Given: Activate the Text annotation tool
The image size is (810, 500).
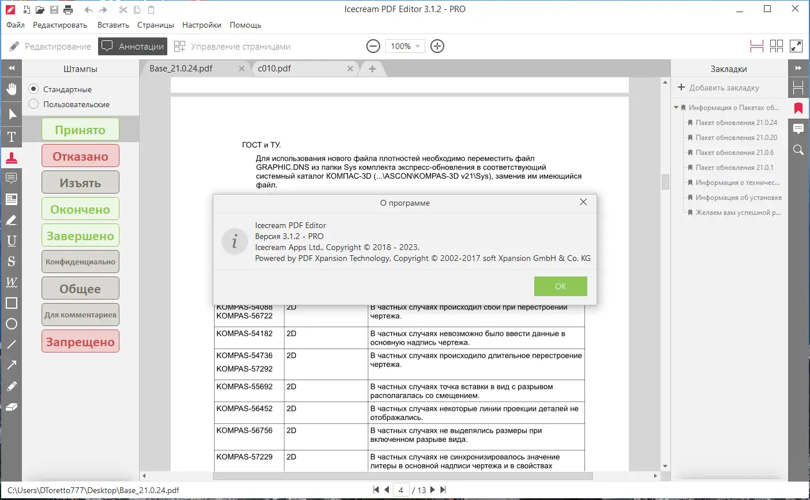Looking at the screenshot, I should 11,137.
